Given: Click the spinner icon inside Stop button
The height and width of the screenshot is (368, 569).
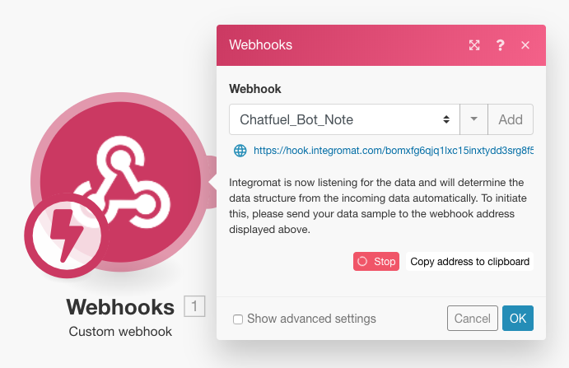Looking at the screenshot, I should pyautogui.click(x=362, y=261).
